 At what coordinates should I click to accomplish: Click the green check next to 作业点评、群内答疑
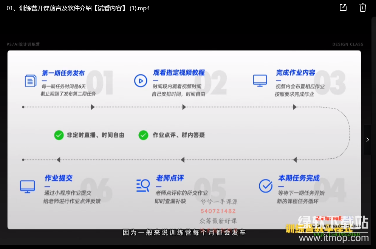click(143, 135)
